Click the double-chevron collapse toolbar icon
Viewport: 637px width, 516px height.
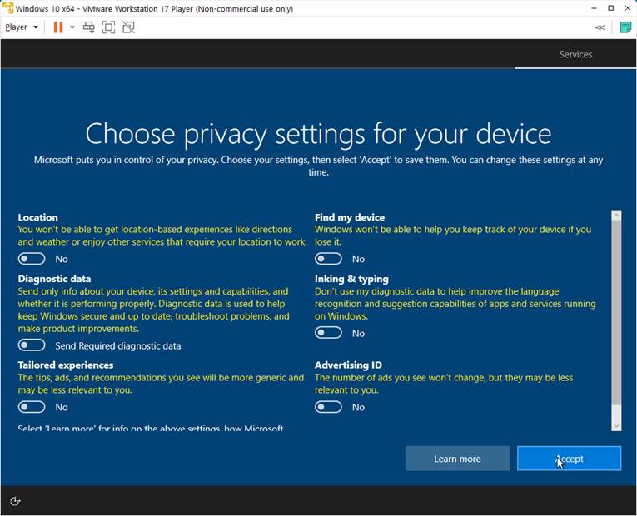click(x=600, y=27)
